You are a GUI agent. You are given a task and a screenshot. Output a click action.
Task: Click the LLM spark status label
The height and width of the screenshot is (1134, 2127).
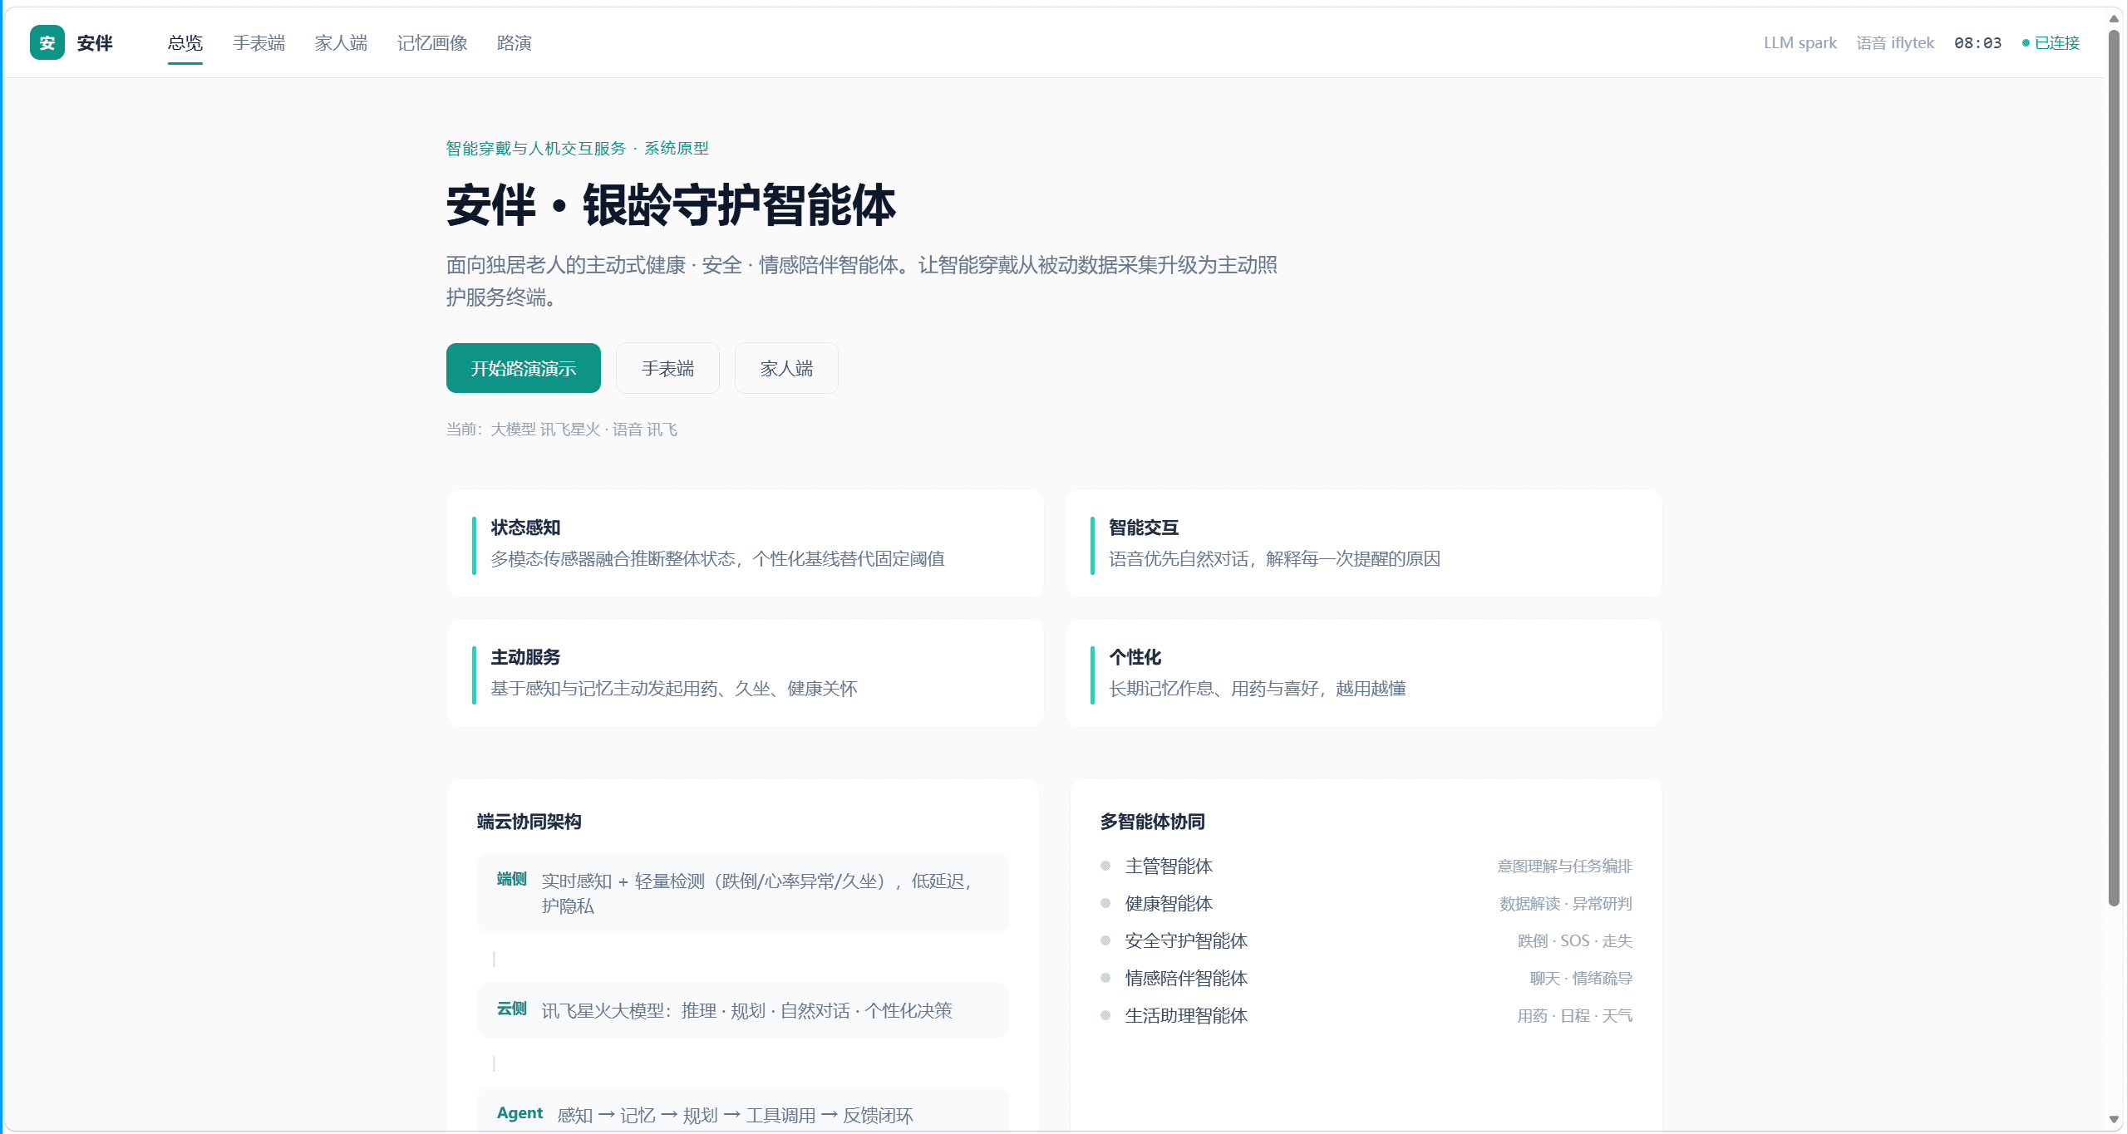pos(1800,43)
